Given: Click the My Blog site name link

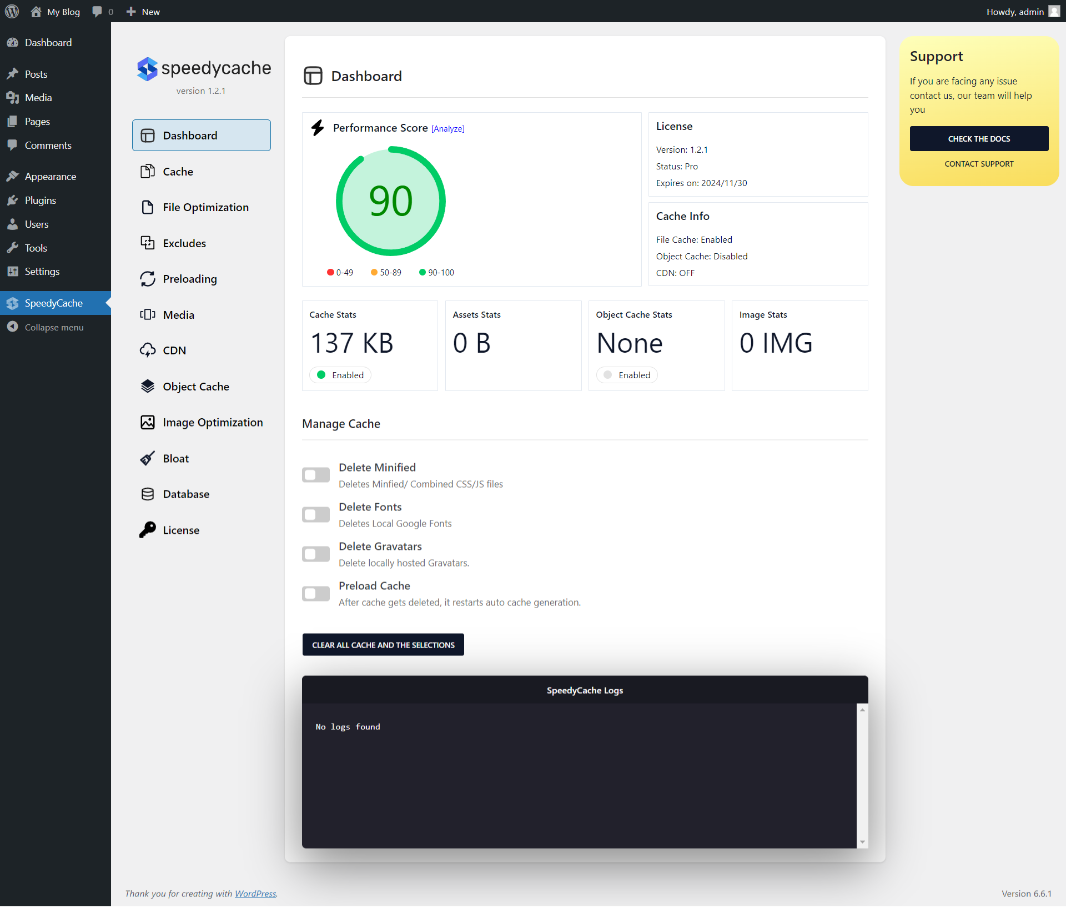Looking at the screenshot, I should coord(63,12).
